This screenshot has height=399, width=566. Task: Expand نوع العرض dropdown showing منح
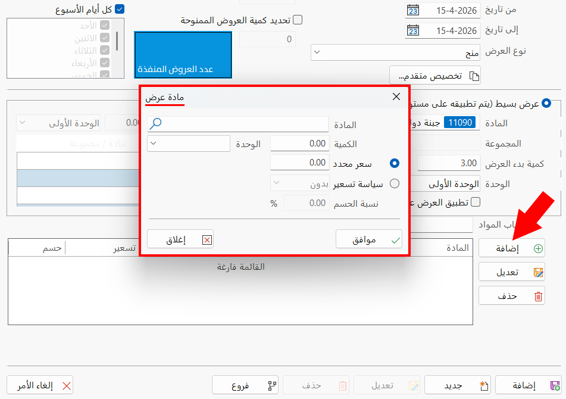(x=395, y=53)
